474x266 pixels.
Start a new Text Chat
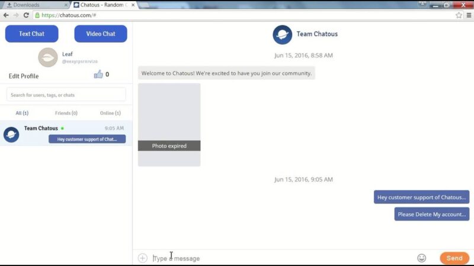[x=32, y=34]
